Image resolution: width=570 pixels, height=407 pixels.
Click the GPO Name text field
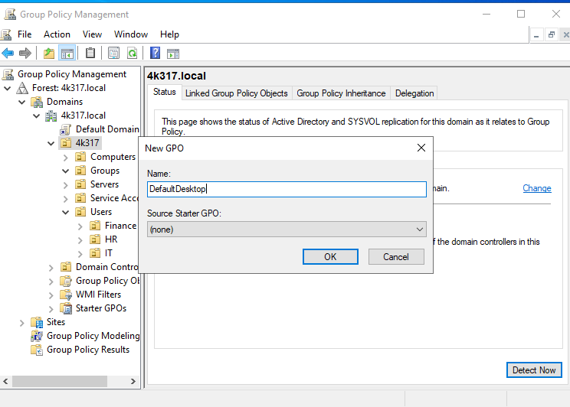click(x=287, y=189)
